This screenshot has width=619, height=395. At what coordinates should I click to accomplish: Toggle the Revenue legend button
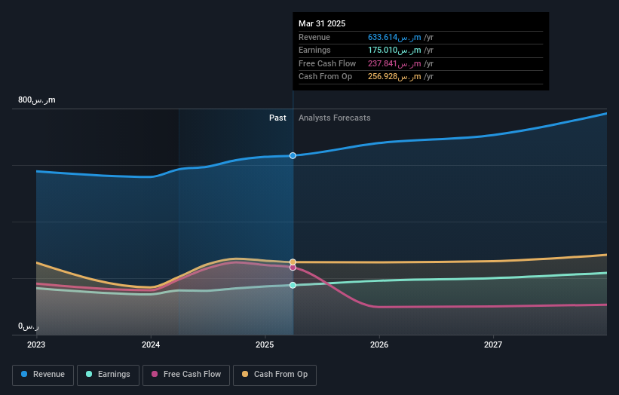43,375
